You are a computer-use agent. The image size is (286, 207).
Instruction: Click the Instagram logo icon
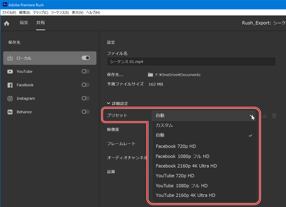point(10,99)
